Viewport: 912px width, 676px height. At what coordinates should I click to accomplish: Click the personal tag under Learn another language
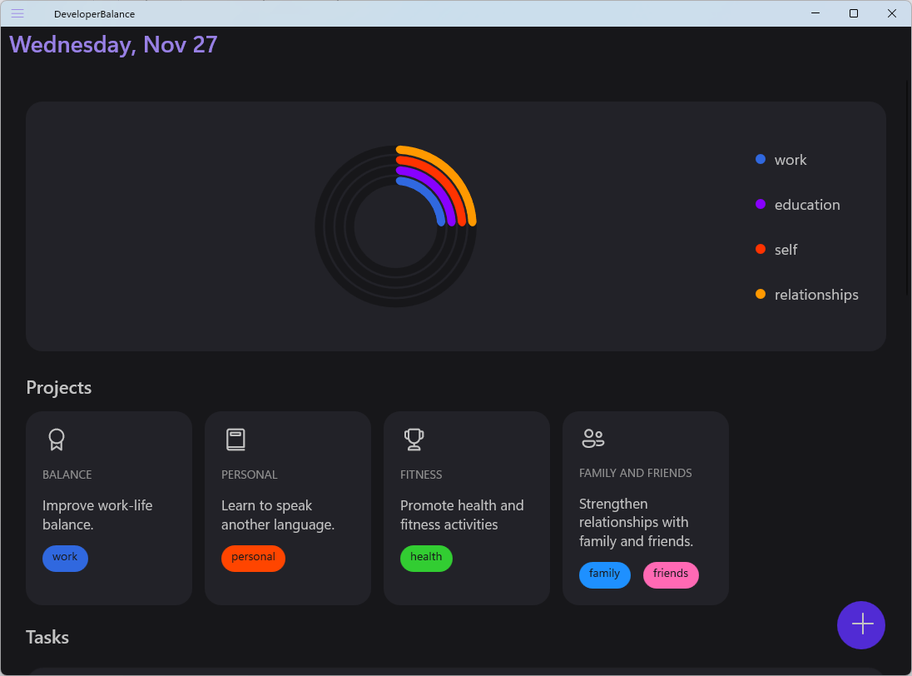tap(253, 558)
